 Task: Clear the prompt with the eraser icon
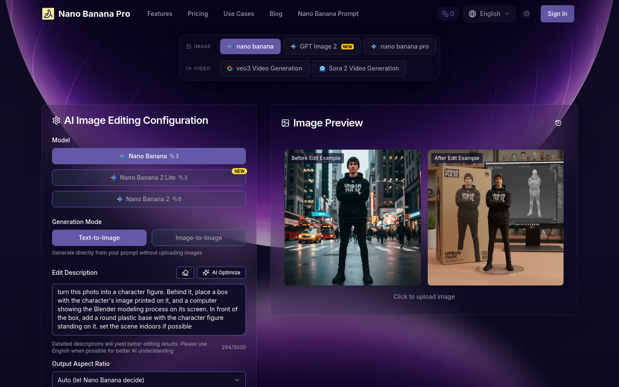[x=185, y=273]
